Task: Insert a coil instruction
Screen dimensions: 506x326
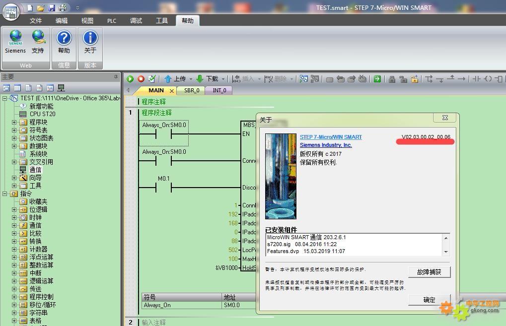Action: coord(488,79)
